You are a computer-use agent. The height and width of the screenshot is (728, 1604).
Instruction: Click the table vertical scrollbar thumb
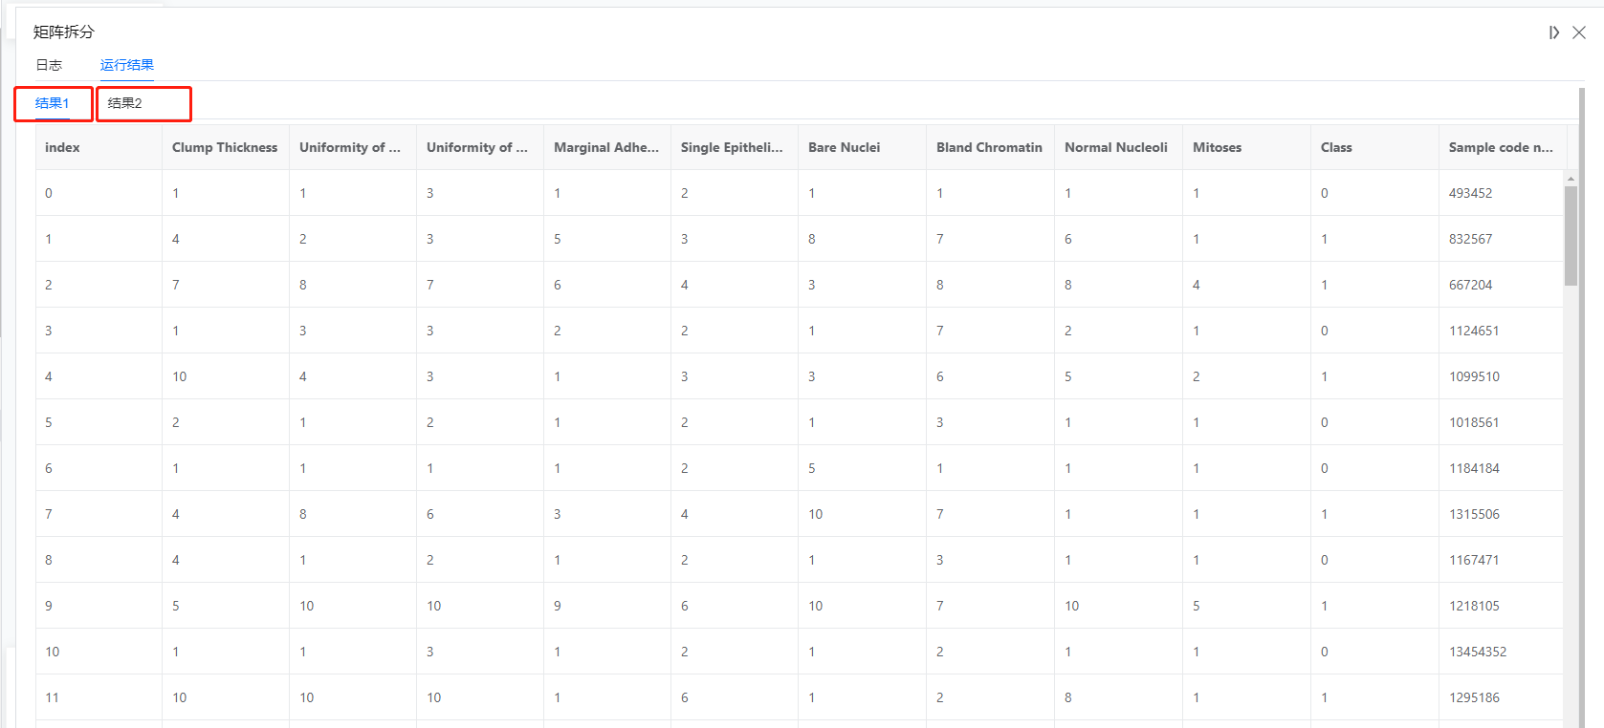pyautogui.click(x=1571, y=236)
